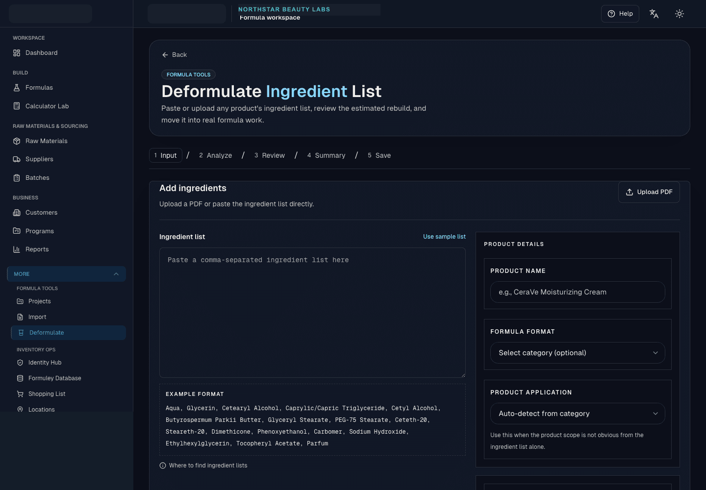The width and height of the screenshot is (706, 490).
Task: Click the Programs folder icon
Action: click(x=17, y=231)
